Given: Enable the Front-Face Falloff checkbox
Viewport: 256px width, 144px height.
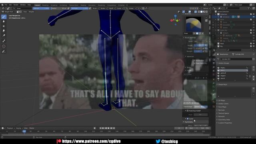Looking at the screenshot, I should (188, 111).
